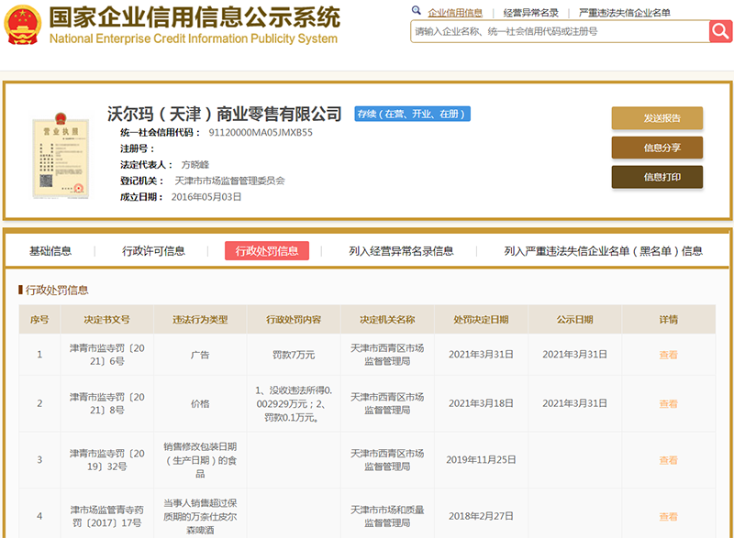734x538 pixels.
Task: Click the 当事人销售超过保质期 violation cell
Action: pyautogui.click(x=200, y=517)
